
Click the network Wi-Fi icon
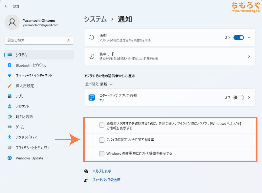pos(10,76)
